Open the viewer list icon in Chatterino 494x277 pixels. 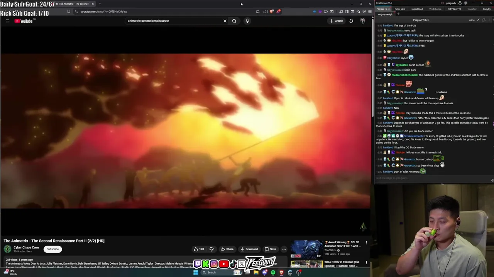click(x=484, y=20)
